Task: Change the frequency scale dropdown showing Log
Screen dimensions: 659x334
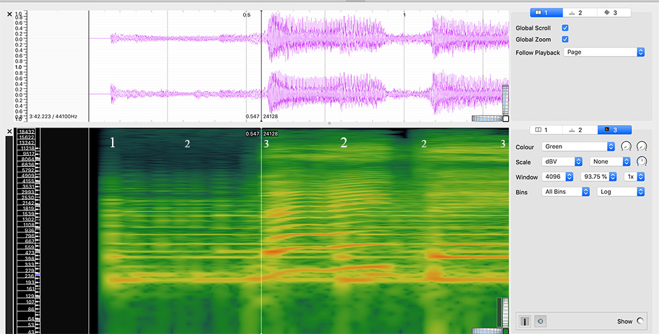Action: pos(620,191)
